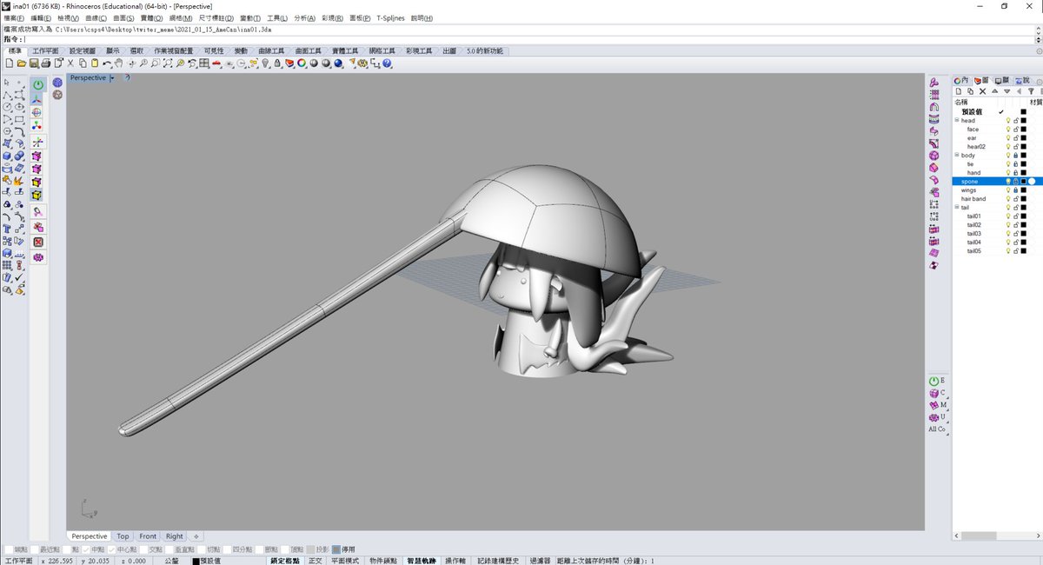Toggle 操作軸 gumball in status bar
Screen dimensions: 1043x565
point(455,561)
